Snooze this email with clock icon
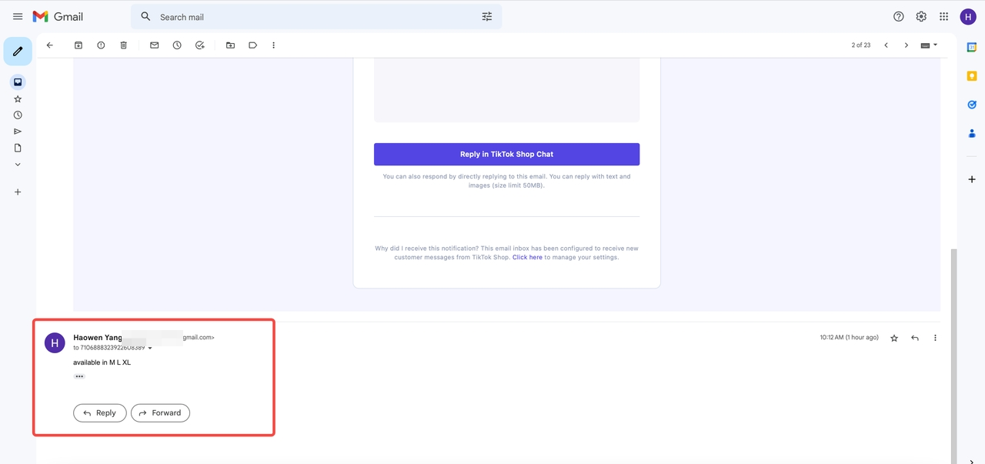The height and width of the screenshot is (464, 985). coord(177,45)
